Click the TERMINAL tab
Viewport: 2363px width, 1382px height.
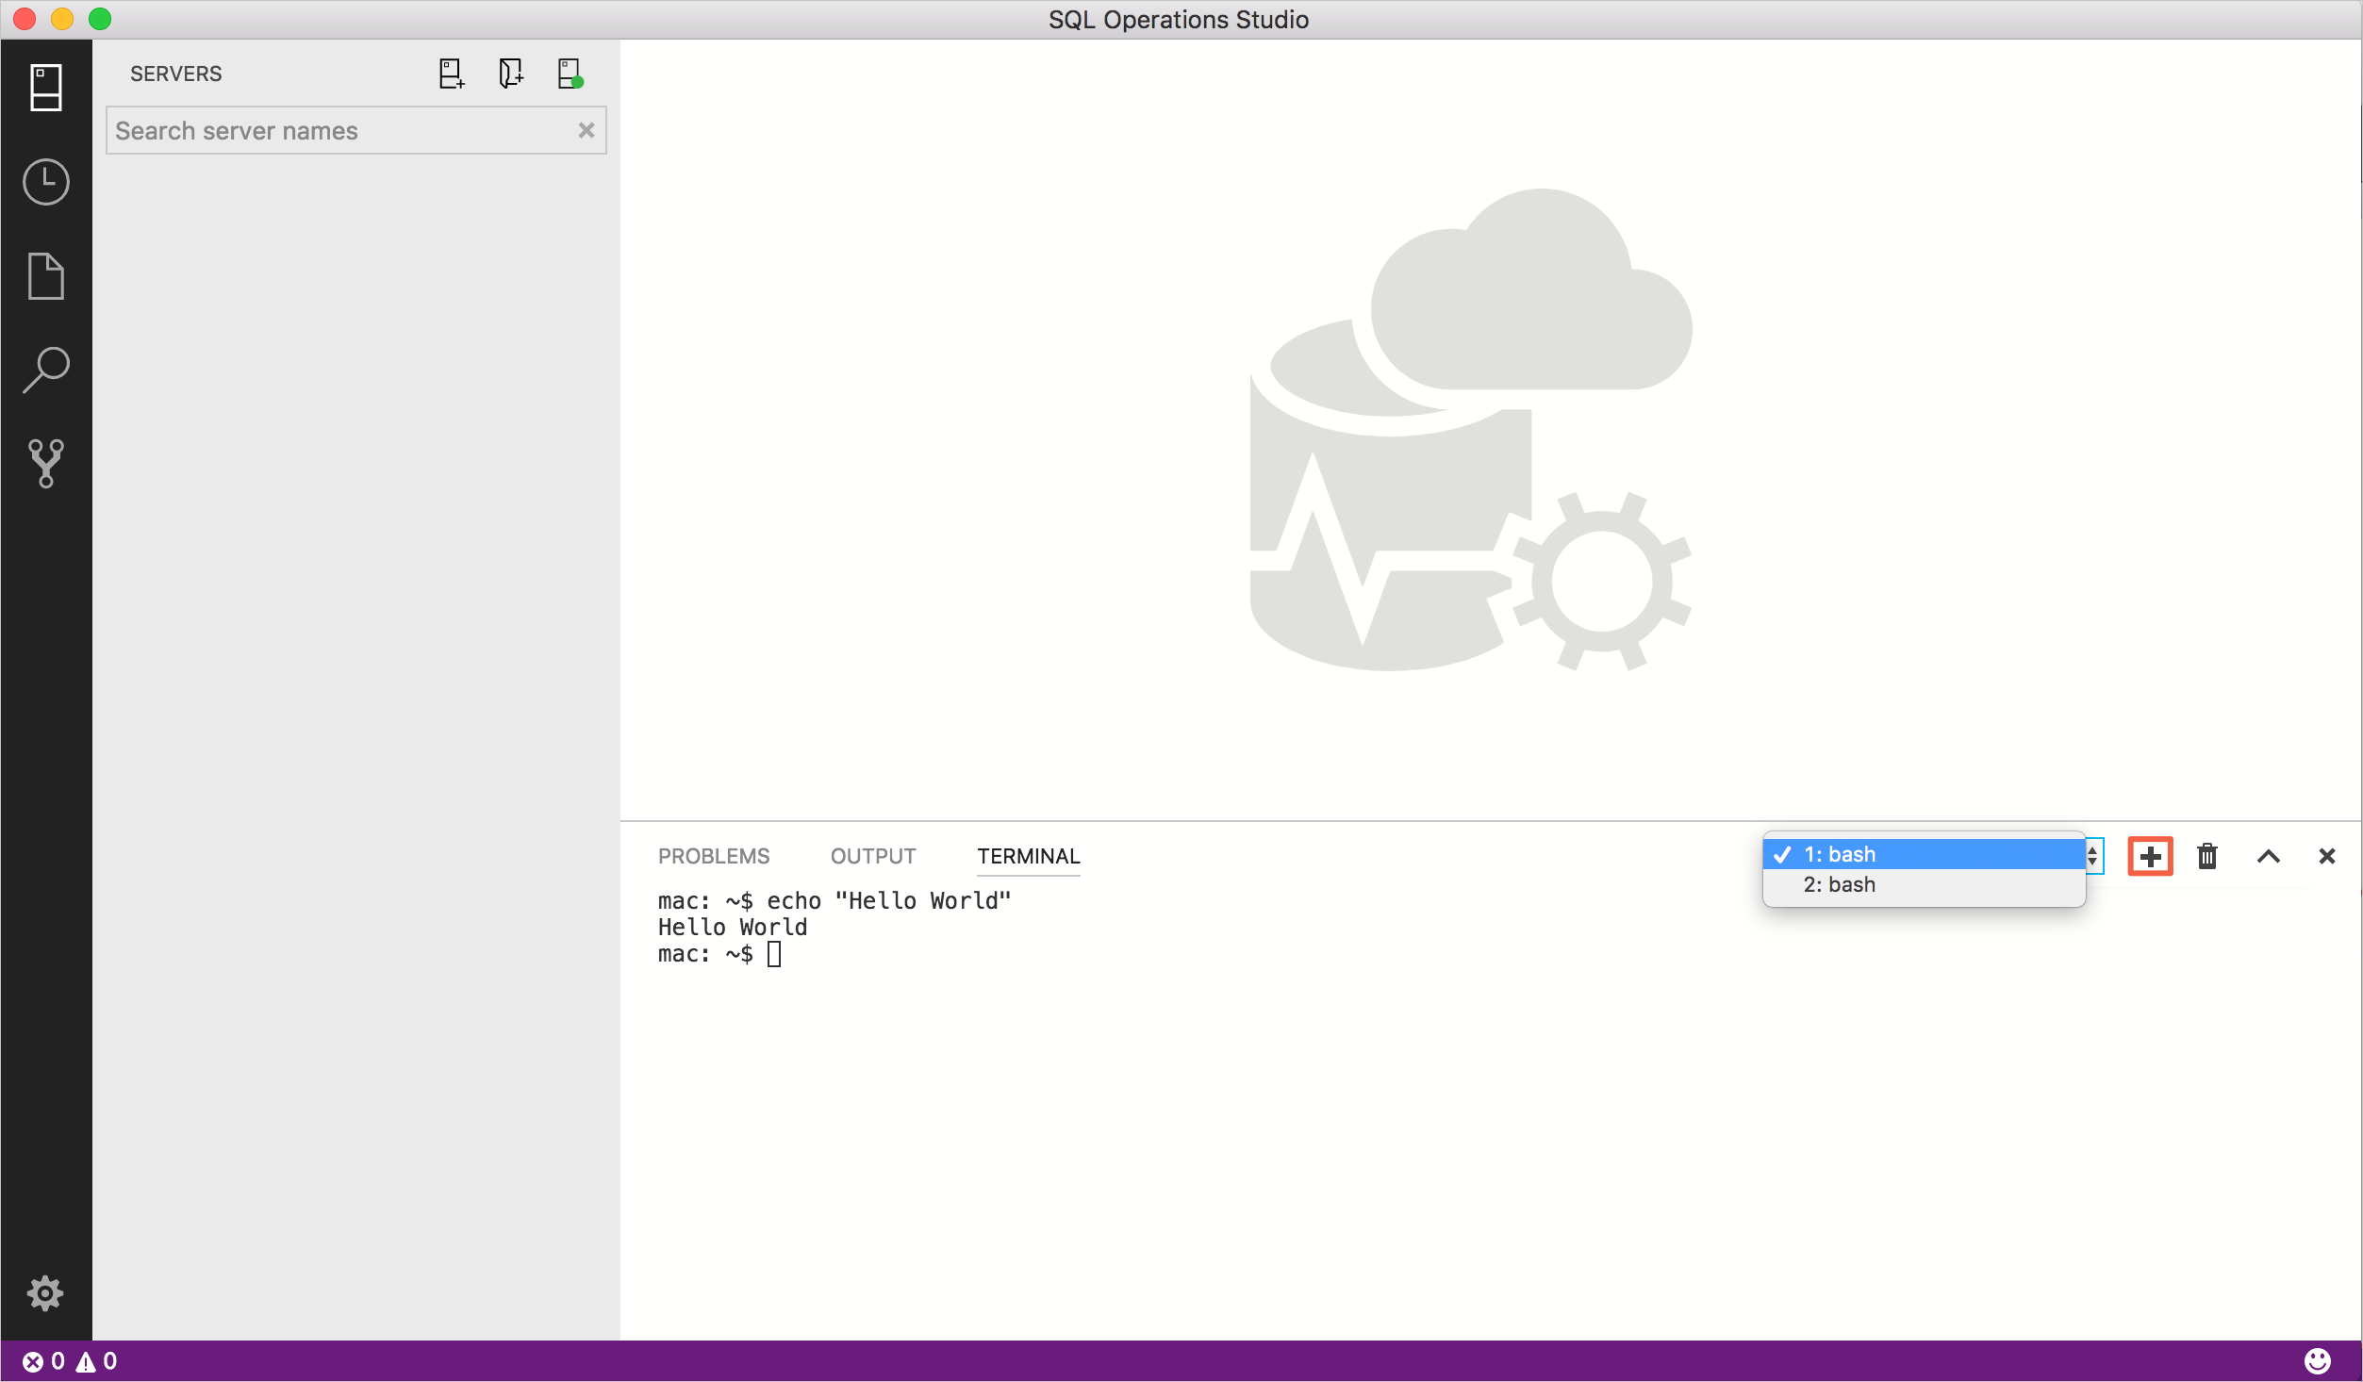(x=1027, y=856)
